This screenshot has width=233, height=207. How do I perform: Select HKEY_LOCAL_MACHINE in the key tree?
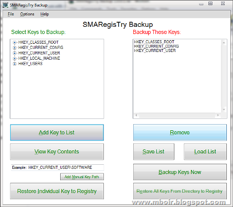click(39, 58)
